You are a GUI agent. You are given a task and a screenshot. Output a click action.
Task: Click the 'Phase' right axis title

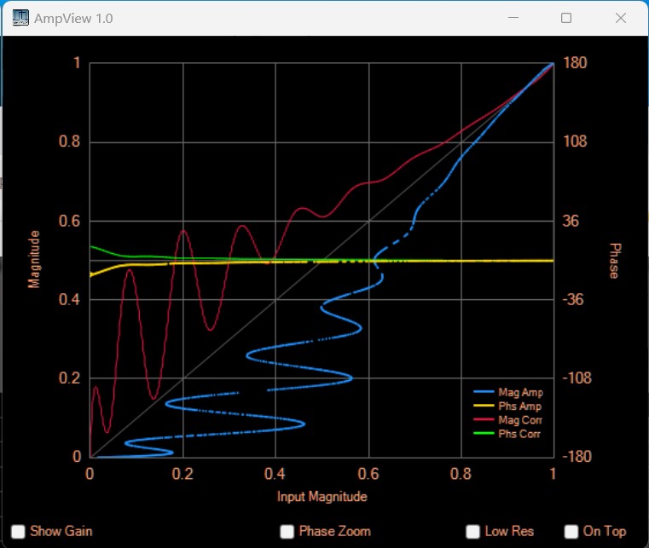pyautogui.click(x=615, y=261)
